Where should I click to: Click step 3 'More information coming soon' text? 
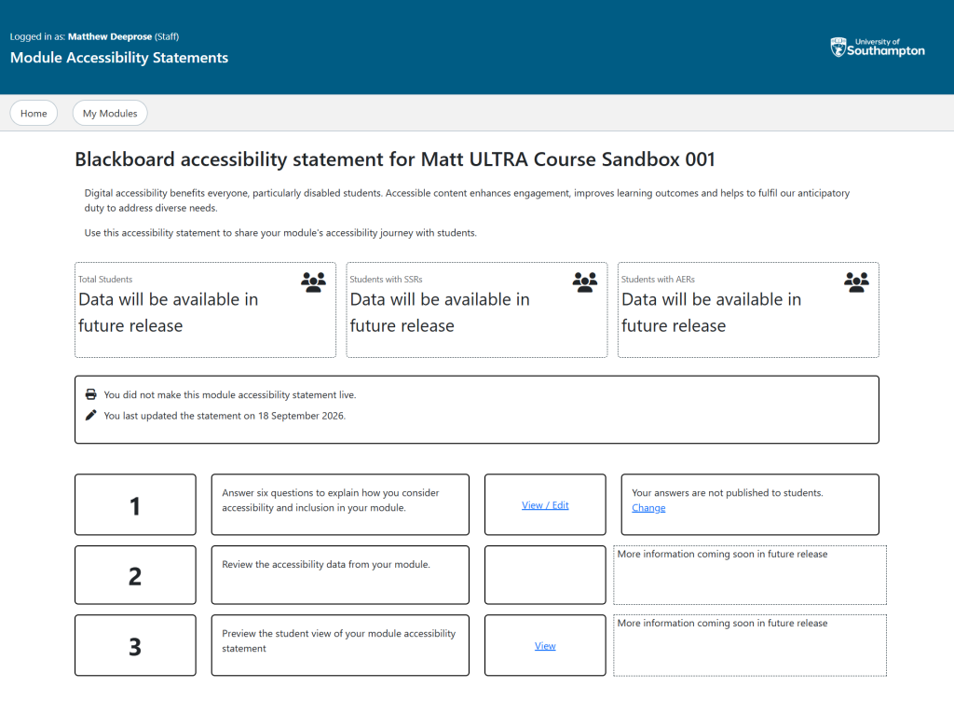pyautogui.click(x=722, y=623)
